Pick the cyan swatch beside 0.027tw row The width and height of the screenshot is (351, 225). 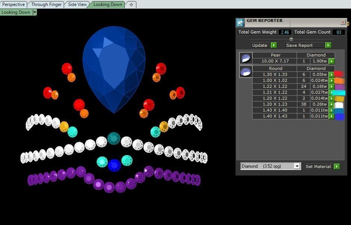tap(339, 93)
